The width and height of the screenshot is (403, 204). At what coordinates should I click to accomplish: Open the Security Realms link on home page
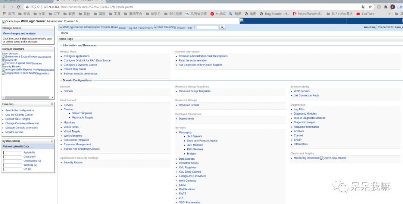click(73, 162)
